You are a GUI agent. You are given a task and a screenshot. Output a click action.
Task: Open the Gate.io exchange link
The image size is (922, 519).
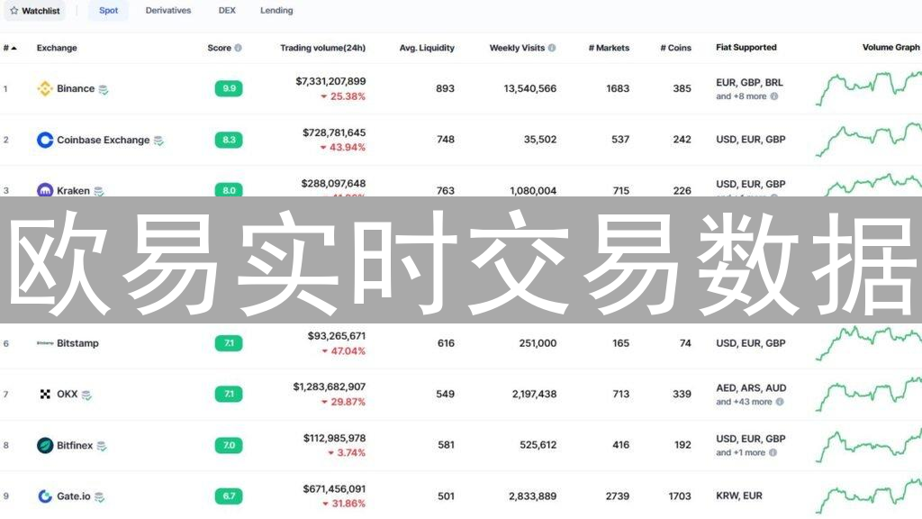(x=74, y=496)
